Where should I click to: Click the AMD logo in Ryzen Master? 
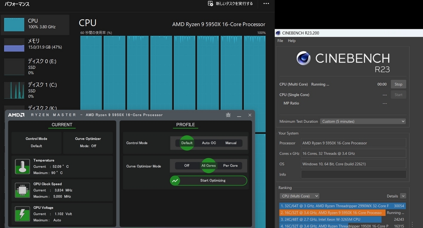pos(16,115)
